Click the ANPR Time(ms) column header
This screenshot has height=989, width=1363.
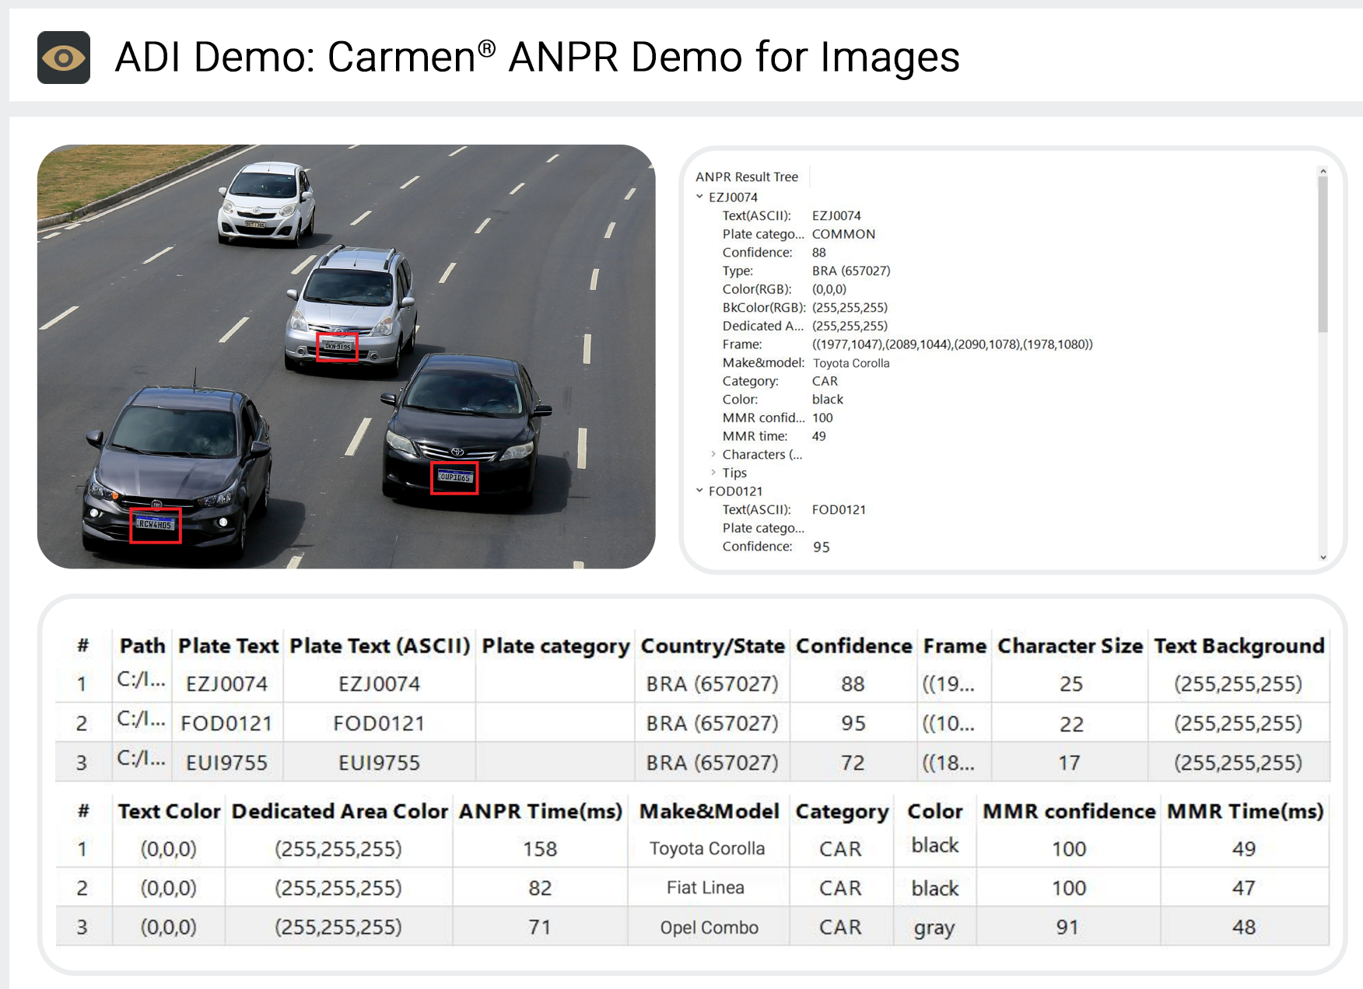pyautogui.click(x=541, y=811)
